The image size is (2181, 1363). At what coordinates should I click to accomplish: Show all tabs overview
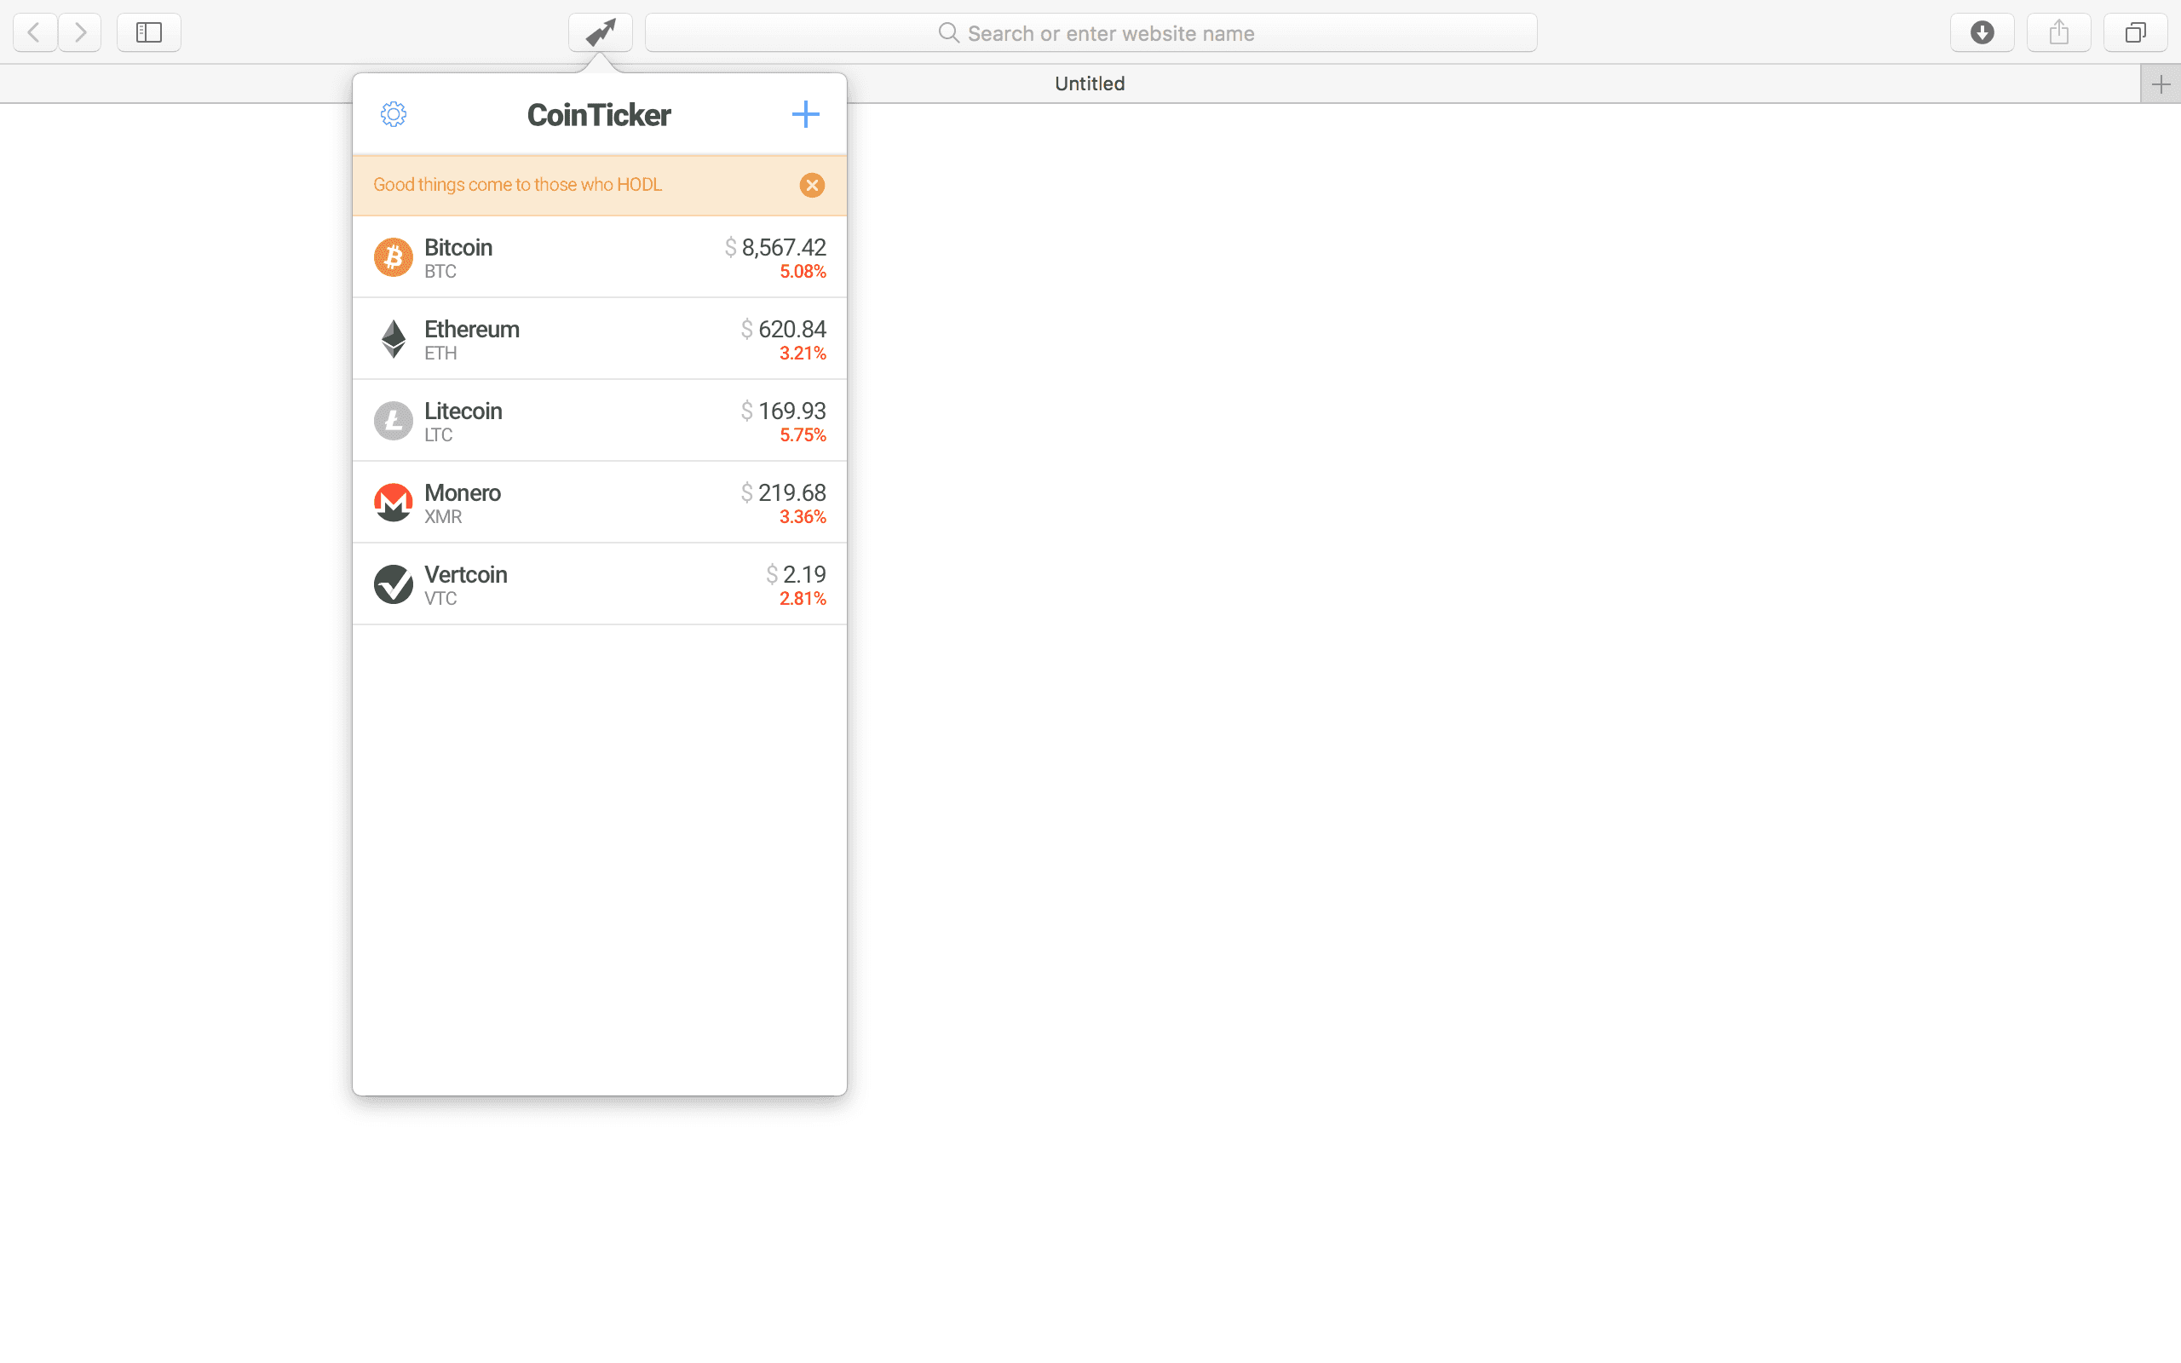[2135, 33]
